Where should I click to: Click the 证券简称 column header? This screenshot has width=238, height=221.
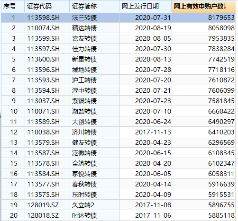pos(94,7)
